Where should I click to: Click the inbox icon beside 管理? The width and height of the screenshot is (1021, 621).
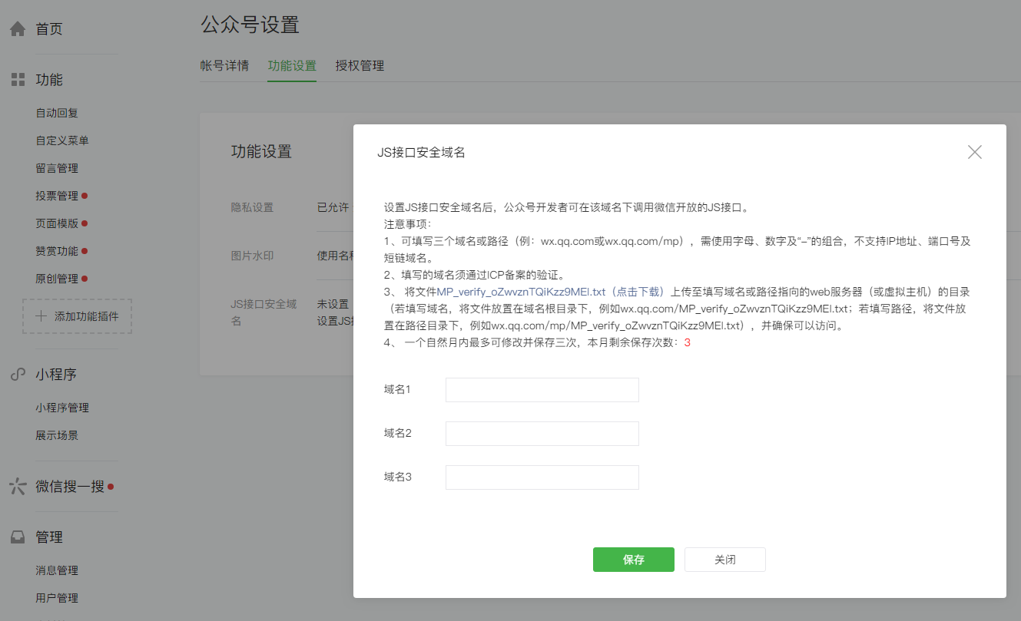tap(18, 537)
